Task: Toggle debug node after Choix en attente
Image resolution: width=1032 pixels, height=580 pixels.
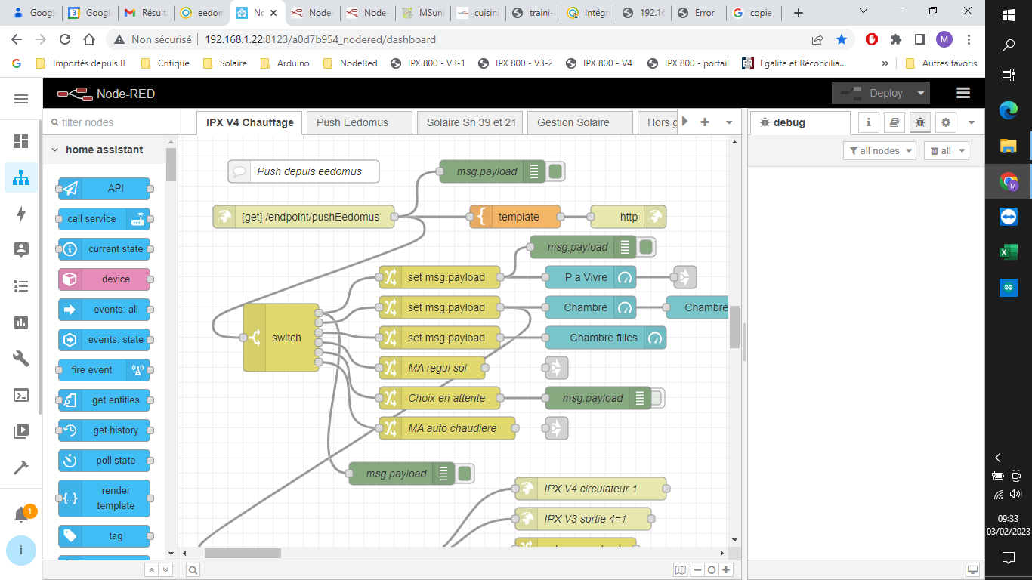Action: tap(657, 399)
